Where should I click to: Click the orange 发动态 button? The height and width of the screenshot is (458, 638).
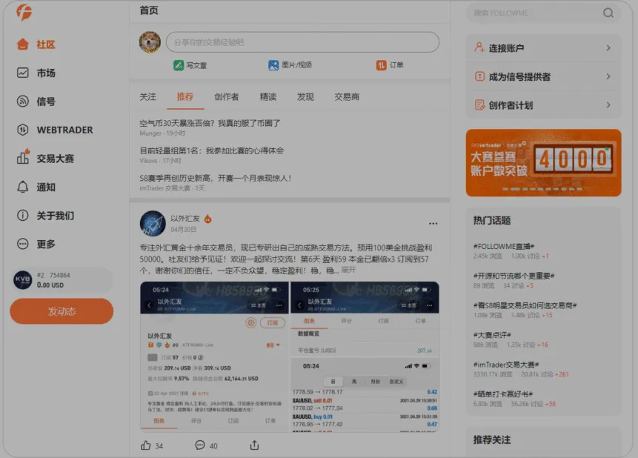(x=62, y=311)
